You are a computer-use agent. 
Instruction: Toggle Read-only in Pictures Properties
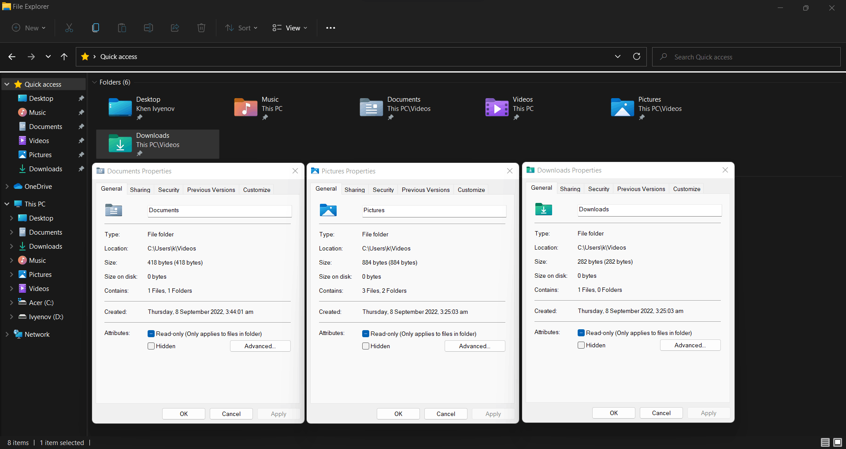tap(366, 334)
